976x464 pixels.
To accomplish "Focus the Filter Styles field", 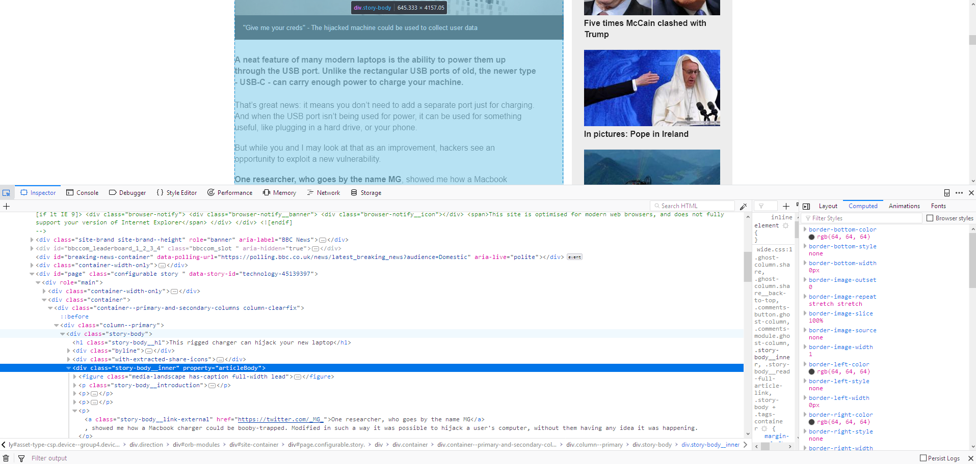I will [x=862, y=218].
